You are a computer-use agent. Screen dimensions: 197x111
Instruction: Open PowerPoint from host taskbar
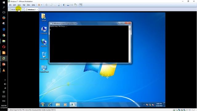[x=4, y=64]
